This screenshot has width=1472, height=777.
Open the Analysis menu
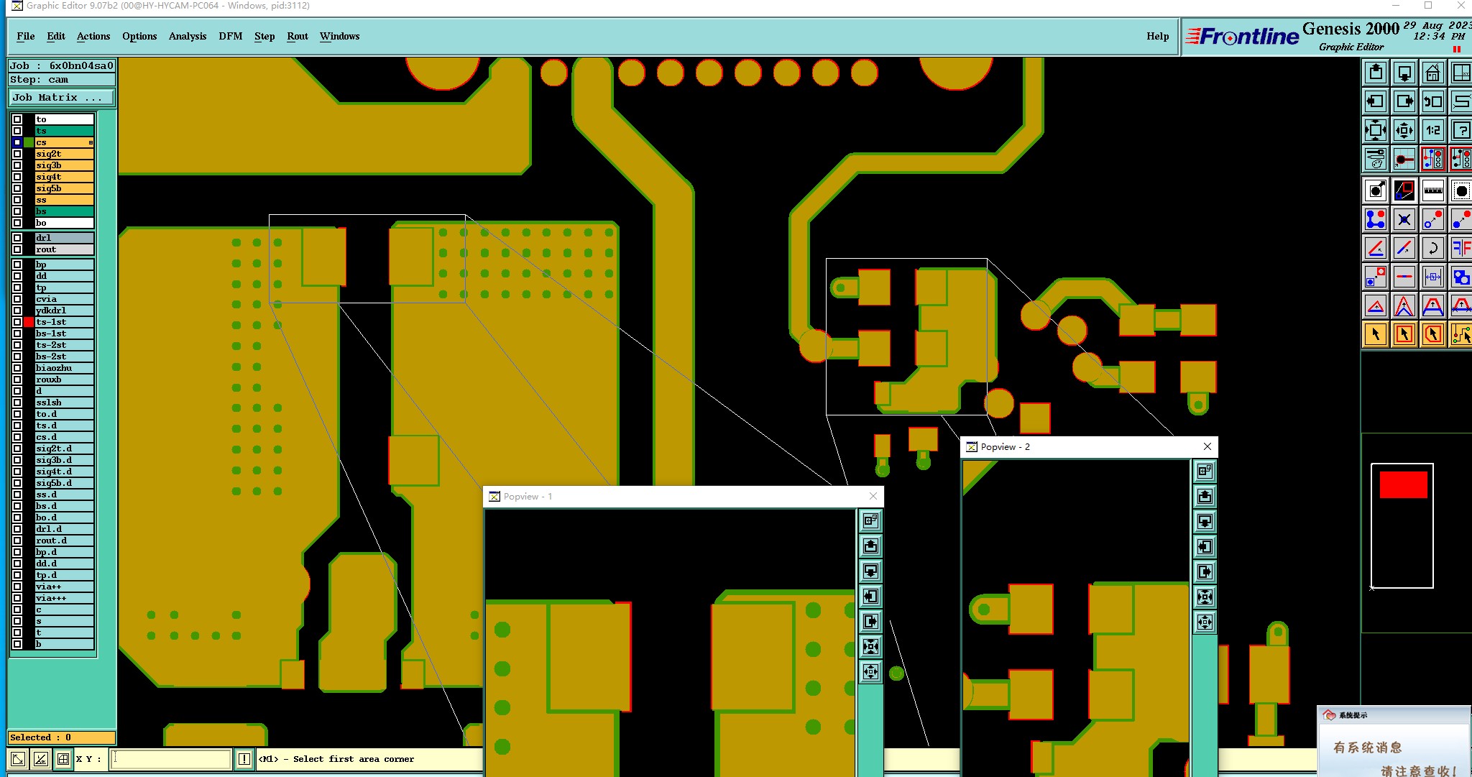tap(187, 36)
